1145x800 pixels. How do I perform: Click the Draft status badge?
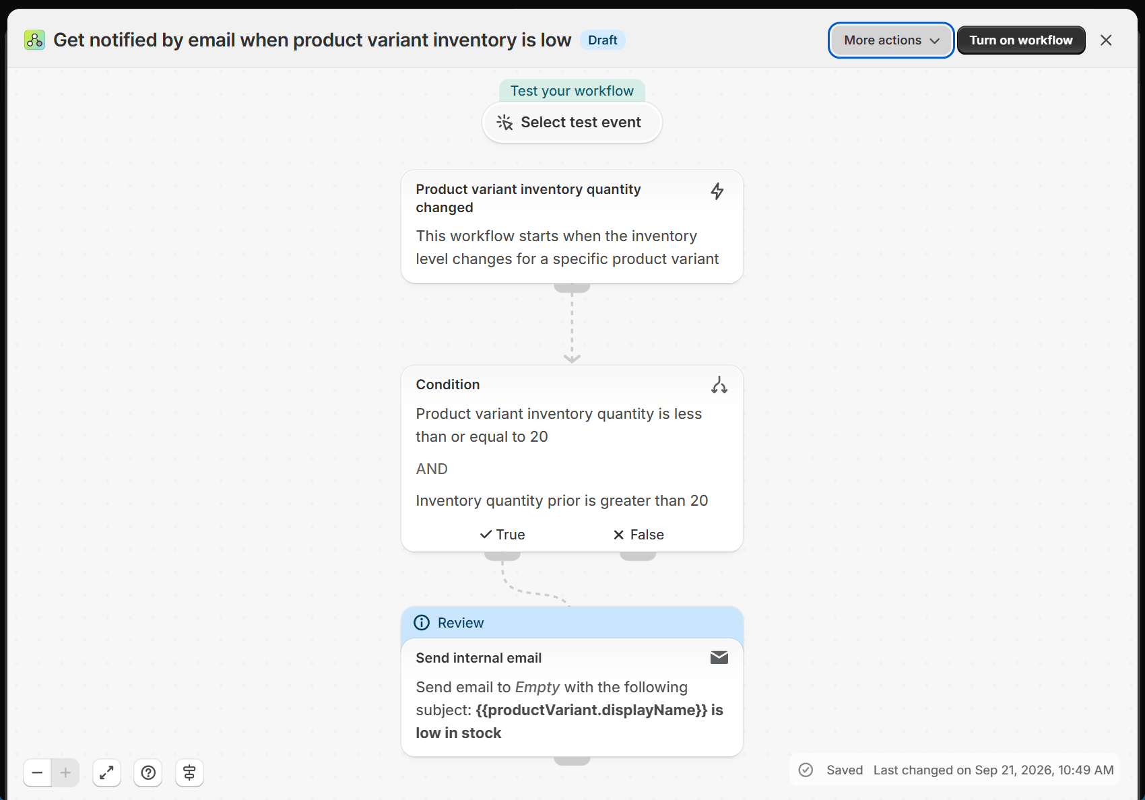pos(602,40)
